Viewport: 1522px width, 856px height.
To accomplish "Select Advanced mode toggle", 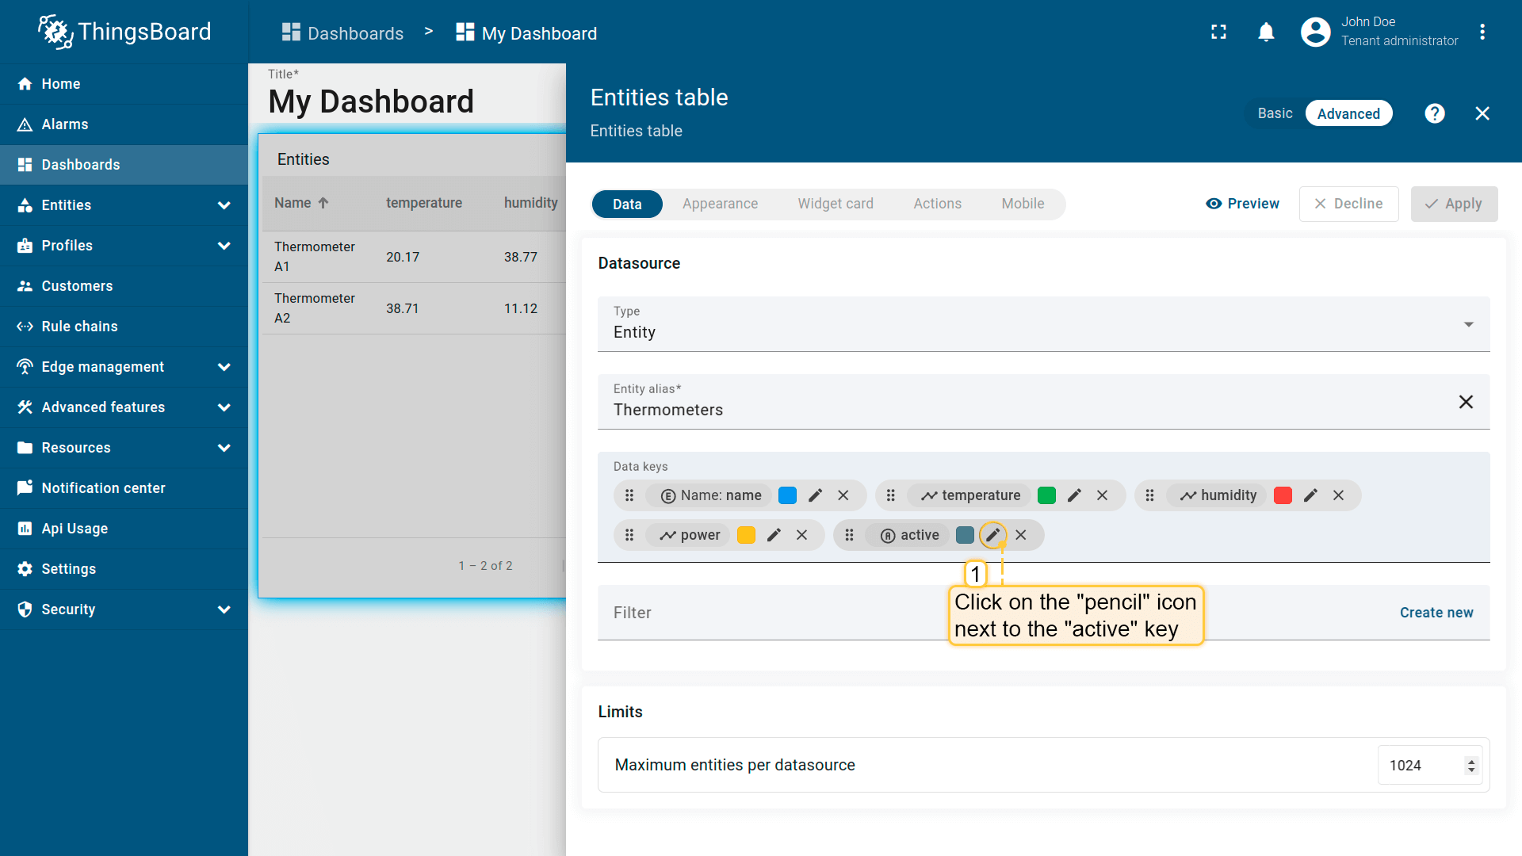I will tap(1348, 113).
